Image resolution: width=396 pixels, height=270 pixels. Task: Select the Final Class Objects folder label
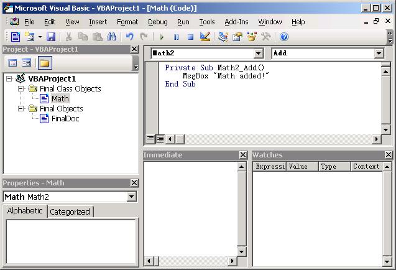tap(70, 88)
